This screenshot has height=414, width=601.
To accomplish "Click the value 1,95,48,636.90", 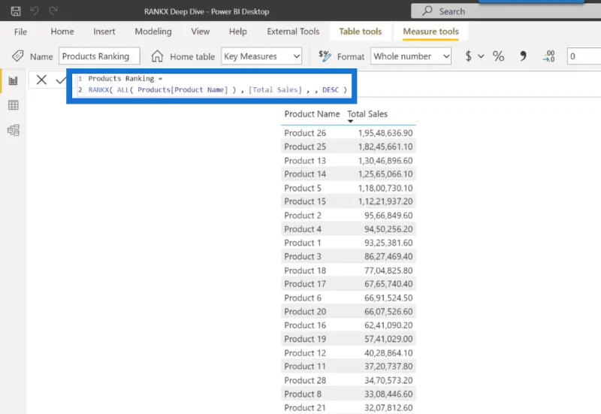I will pos(385,133).
